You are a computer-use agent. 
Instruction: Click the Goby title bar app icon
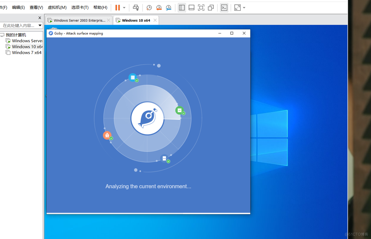51,33
